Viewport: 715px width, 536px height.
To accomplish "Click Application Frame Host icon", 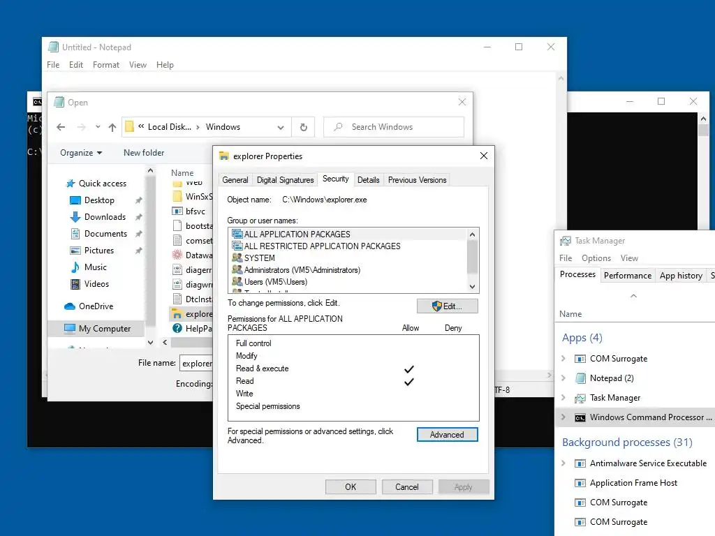I will [x=580, y=483].
